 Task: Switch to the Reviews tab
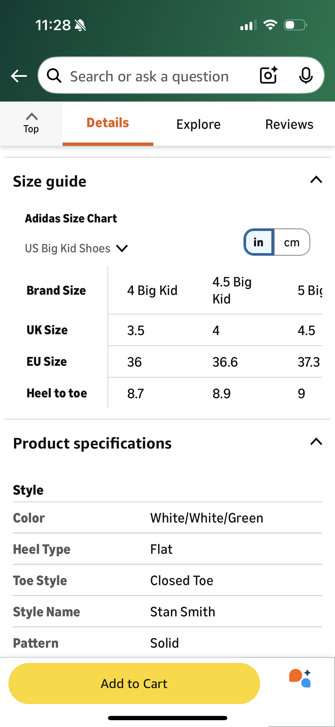pyautogui.click(x=289, y=124)
